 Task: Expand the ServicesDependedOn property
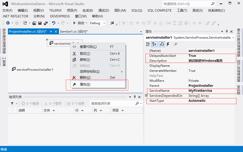[146, 95]
